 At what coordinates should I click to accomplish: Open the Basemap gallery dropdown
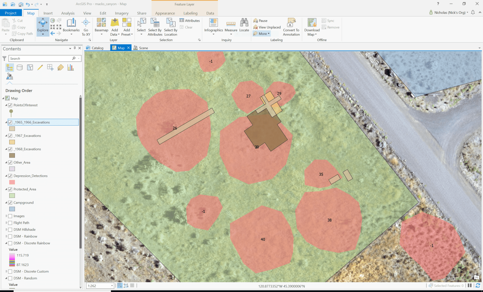pos(101,34)
